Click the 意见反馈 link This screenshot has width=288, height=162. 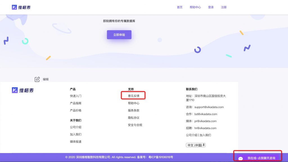pyautogui.click(x=134, y=96)
